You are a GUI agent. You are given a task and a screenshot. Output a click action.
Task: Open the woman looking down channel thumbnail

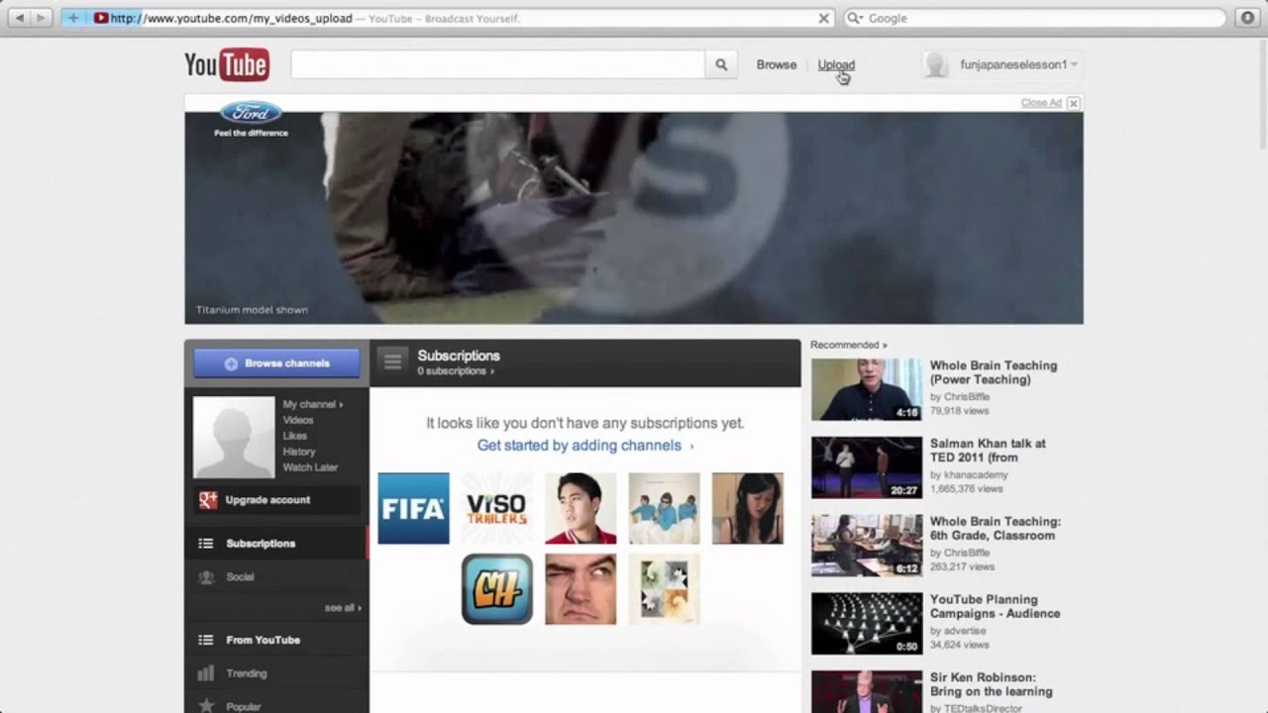[747, 508]
